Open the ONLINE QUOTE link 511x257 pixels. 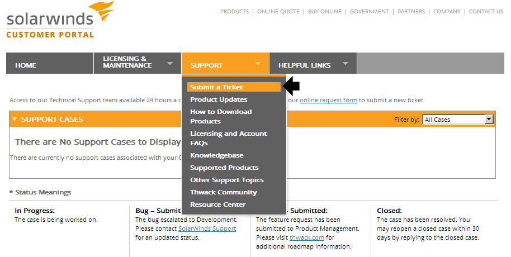[x=278, y=11]
